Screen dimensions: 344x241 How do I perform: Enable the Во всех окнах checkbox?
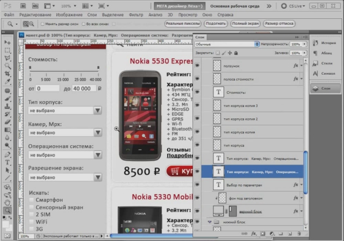coord(84,24)
